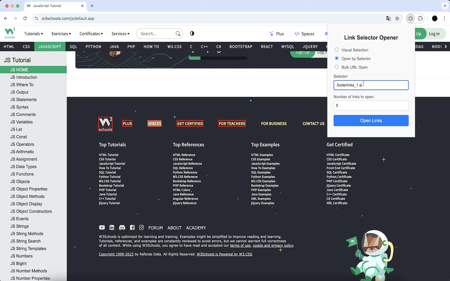This screenshot has height=281, width=450.
Task: Open the Services dropdown
Action: [120, 33]
